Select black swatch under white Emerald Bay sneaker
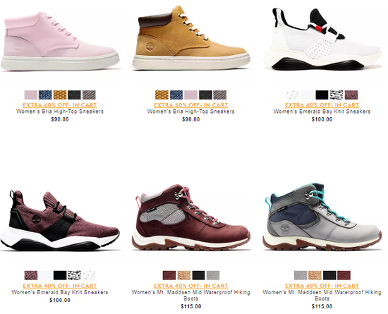Viewport: 388px width, 314px height. (322, 95)
